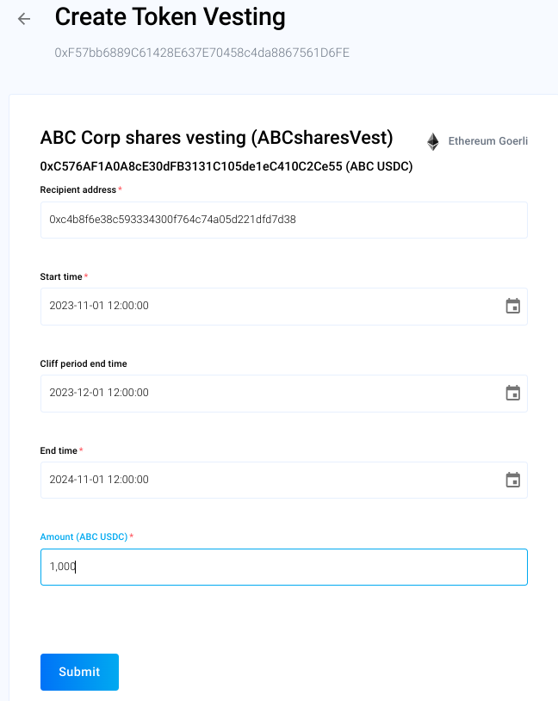Click the ABC Corp shares vesting heading

point(216,138)
